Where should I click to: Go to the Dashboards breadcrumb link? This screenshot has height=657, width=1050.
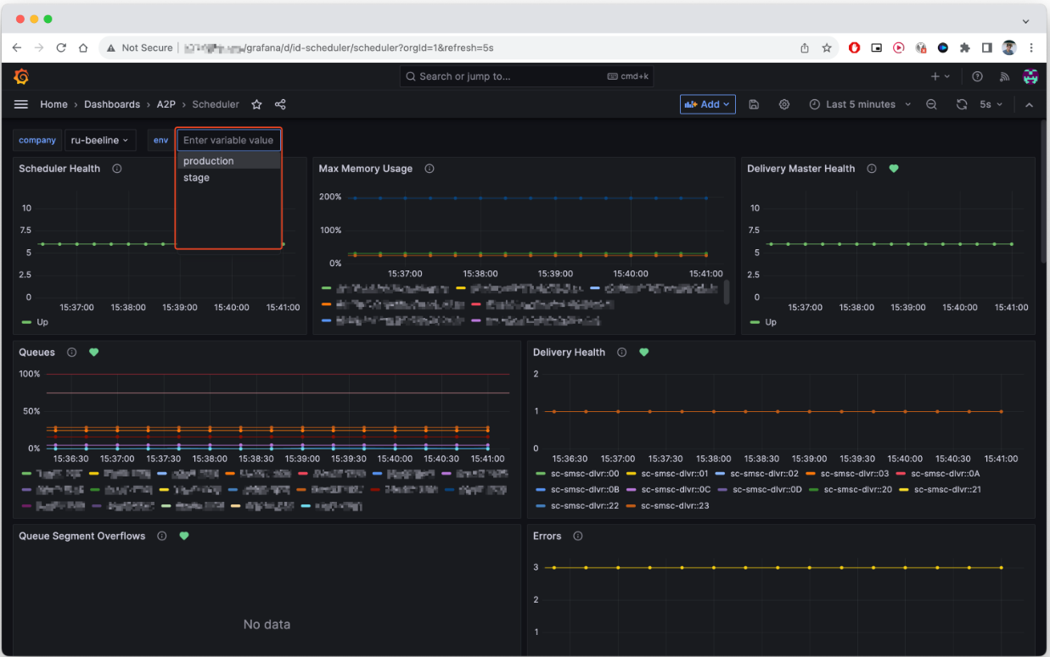112,104
